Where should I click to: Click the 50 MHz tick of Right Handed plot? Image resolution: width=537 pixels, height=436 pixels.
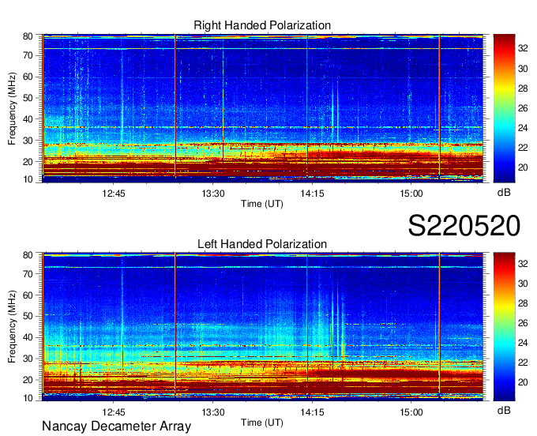point(28,98)
